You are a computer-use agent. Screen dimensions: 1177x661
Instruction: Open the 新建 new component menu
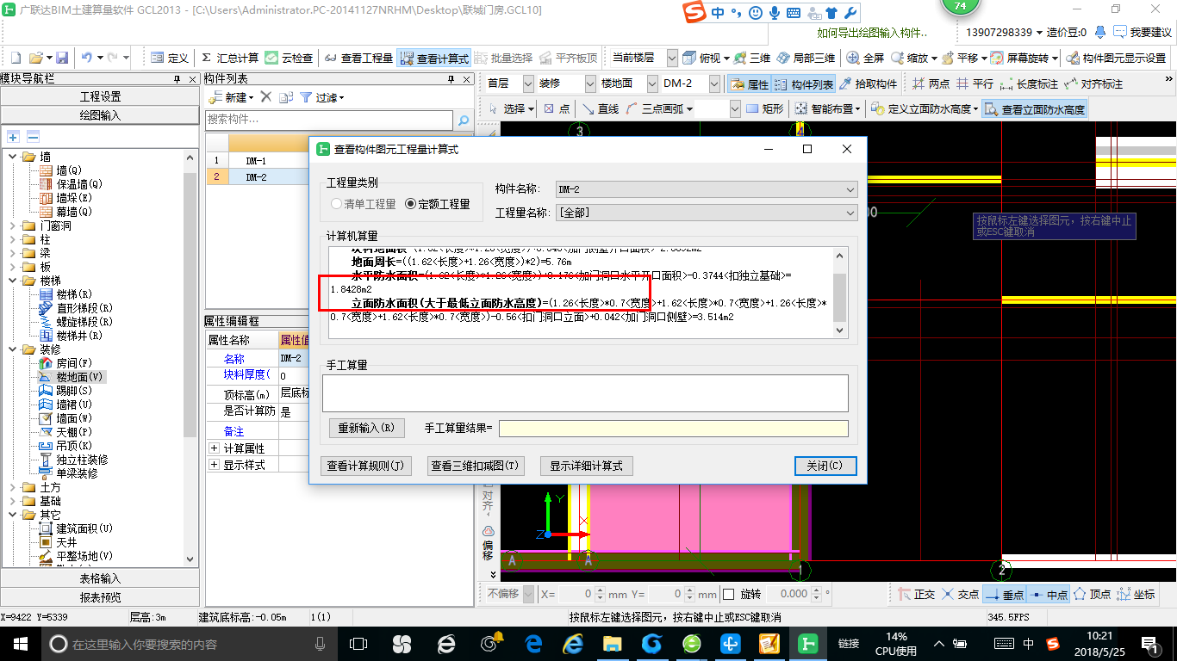point(232,97)
